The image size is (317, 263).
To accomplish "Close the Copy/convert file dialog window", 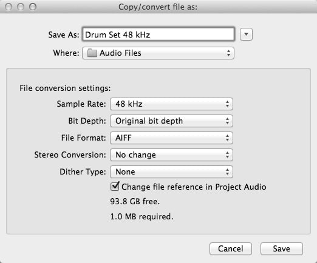I will click(9, 7).
